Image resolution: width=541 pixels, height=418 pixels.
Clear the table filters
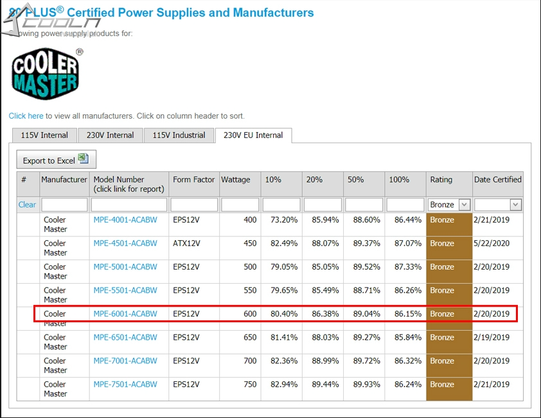coord(27,205)
